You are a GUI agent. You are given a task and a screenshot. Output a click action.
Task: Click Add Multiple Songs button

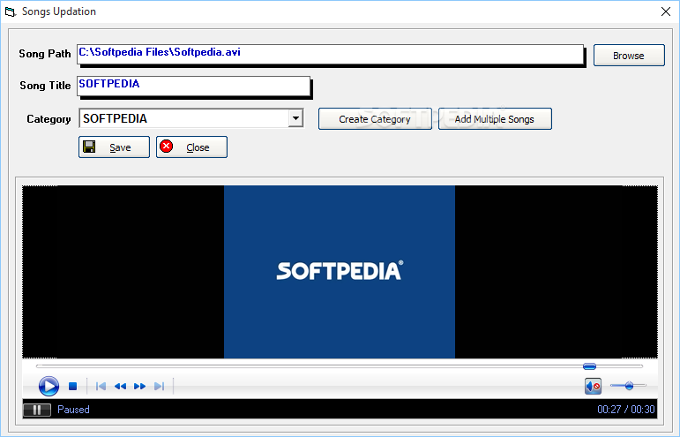[495, 119]
